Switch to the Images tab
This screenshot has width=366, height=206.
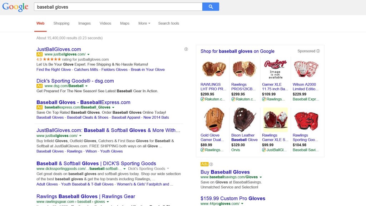point(84,23)
